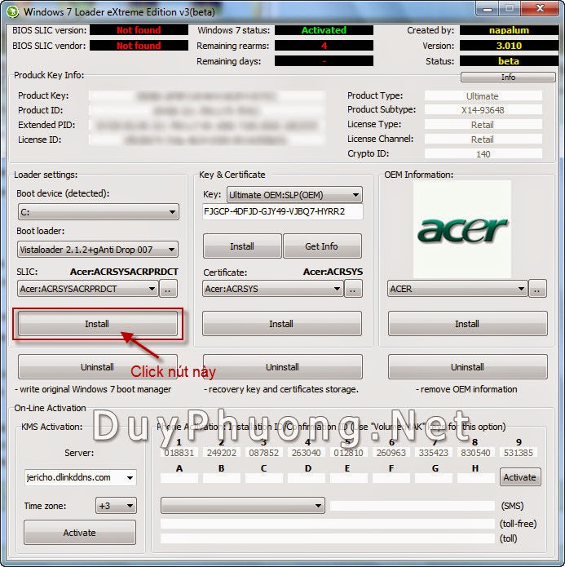Click installation ID block 018831
This screenshot has width=565, height=567.
coord(179,453)
